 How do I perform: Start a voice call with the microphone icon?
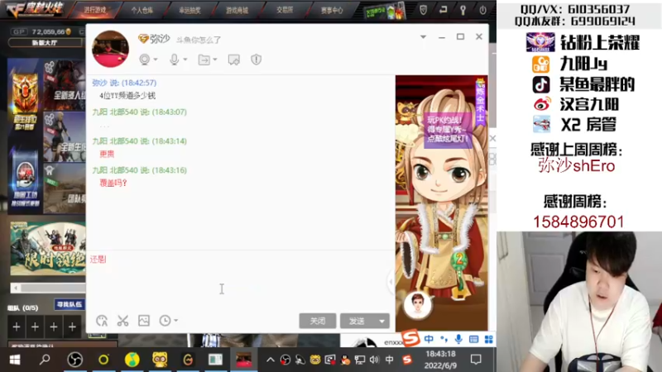tap(174, 60)
